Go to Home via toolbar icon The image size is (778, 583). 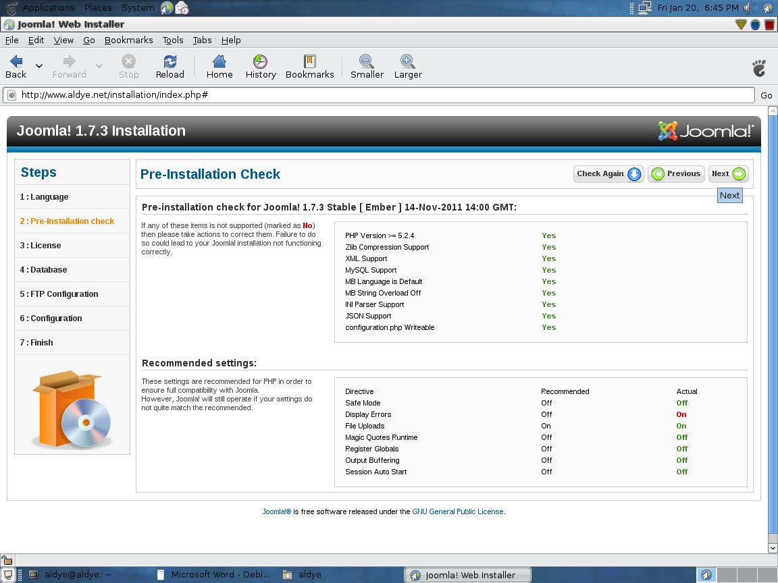pyautogui.click(x=219, y=67)
